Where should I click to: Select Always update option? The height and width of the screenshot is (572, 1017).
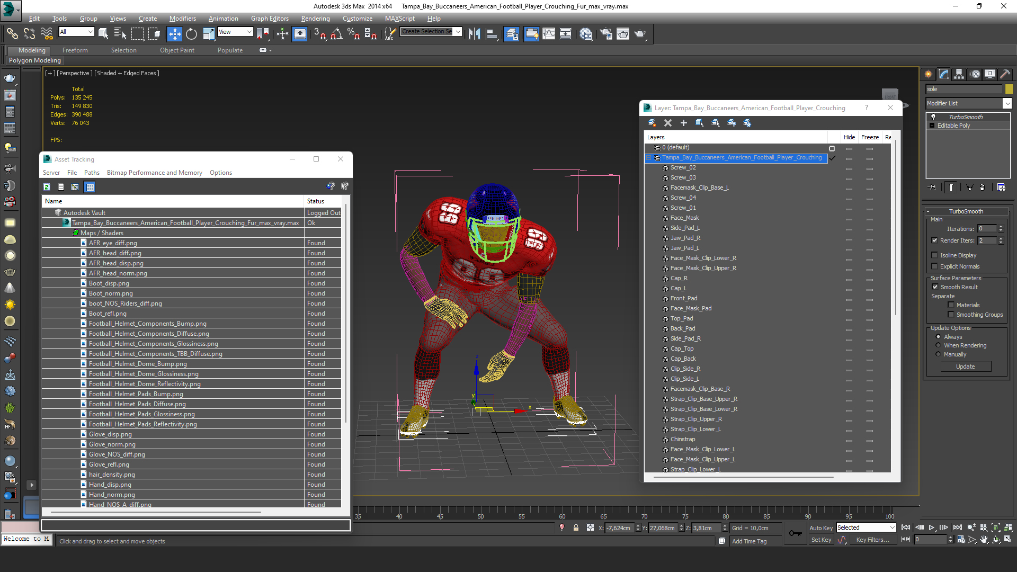pyautogui.click(x=938, y=337)
